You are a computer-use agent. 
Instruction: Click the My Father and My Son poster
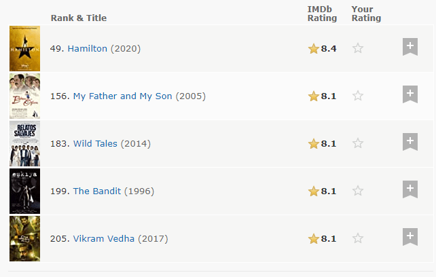(24, 96)
